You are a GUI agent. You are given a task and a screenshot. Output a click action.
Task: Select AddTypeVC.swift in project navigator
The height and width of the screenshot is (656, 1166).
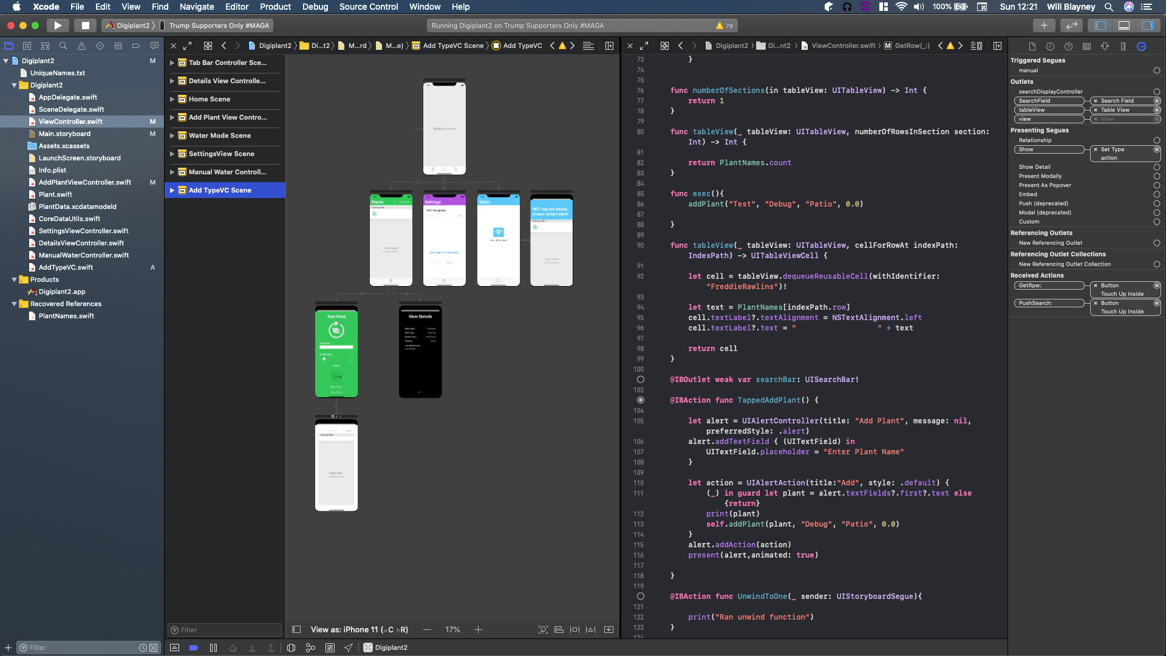click(66, 267)
